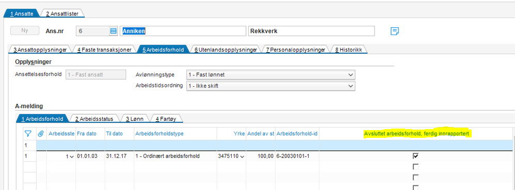This screenshot has height=190, width=515.
Task: Click the Ny button
Action: pos(25,30)
